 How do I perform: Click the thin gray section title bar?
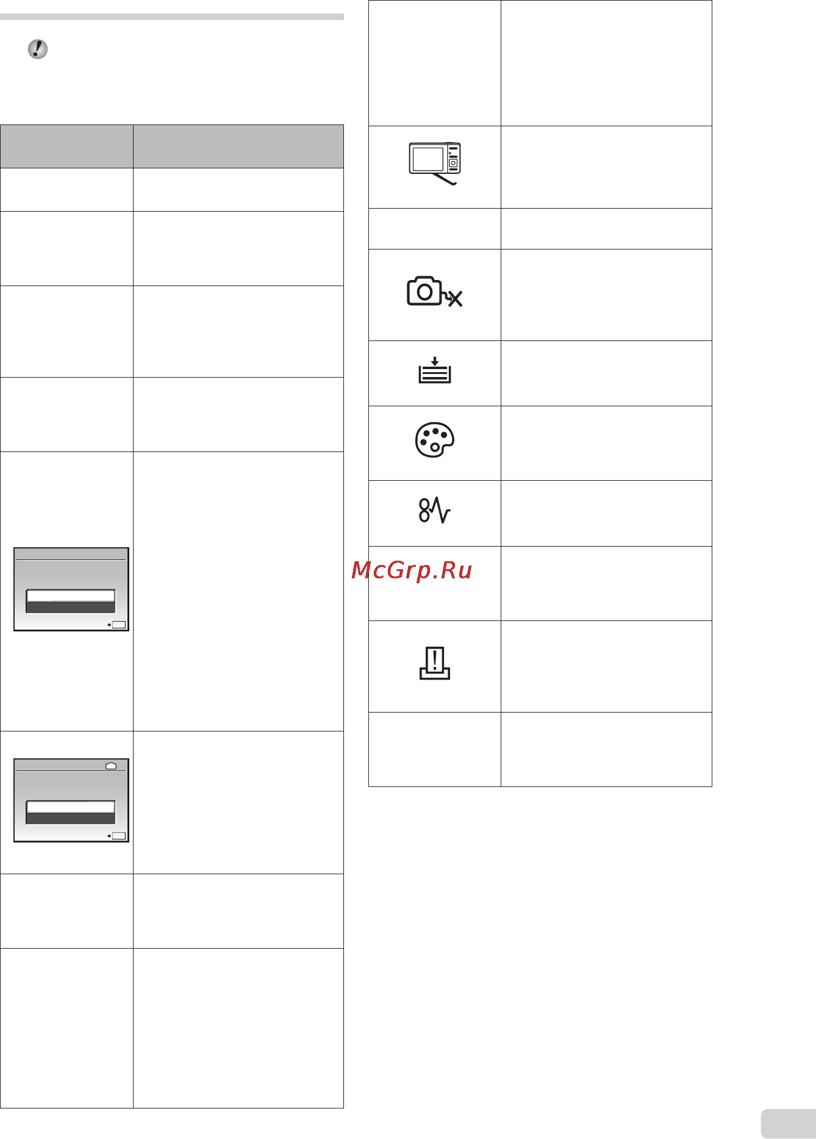coord(172,17)
